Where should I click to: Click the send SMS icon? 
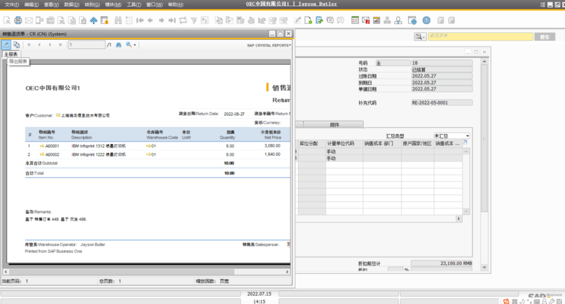(x=40, y=20)
